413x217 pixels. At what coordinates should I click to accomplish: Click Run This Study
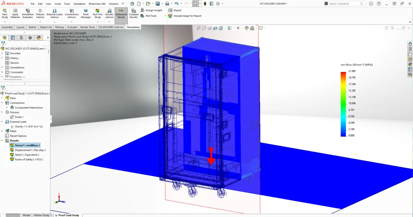98,13
